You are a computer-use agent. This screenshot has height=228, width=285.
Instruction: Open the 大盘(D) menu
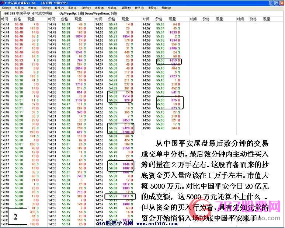(x=33, y=8)
